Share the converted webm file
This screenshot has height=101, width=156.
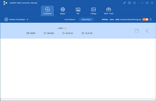tap(147, 31)
